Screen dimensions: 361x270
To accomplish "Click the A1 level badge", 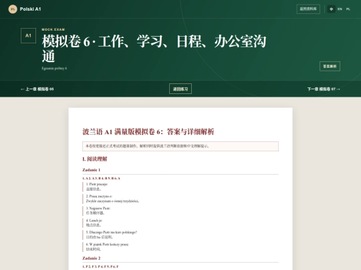I will coord(28,35).
